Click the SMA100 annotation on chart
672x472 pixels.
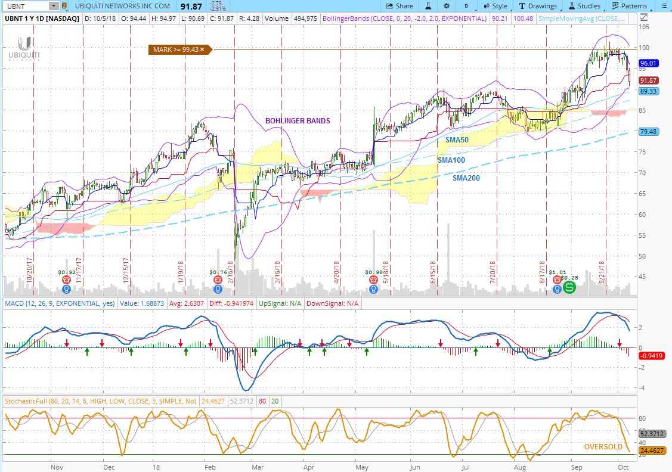451,160
